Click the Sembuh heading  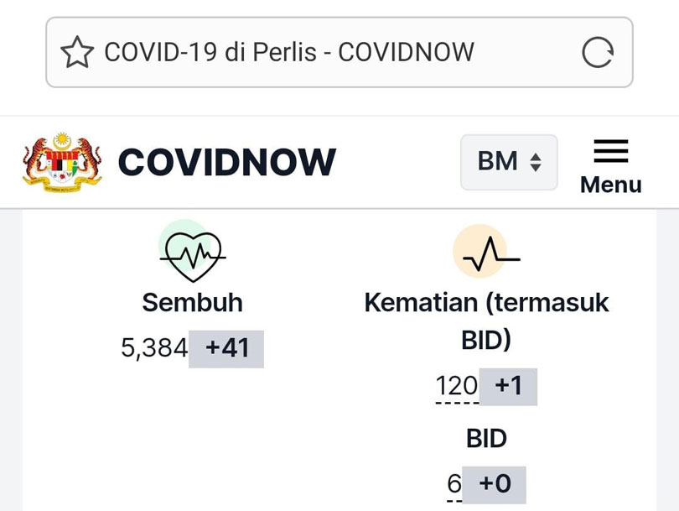coord(192,302)
